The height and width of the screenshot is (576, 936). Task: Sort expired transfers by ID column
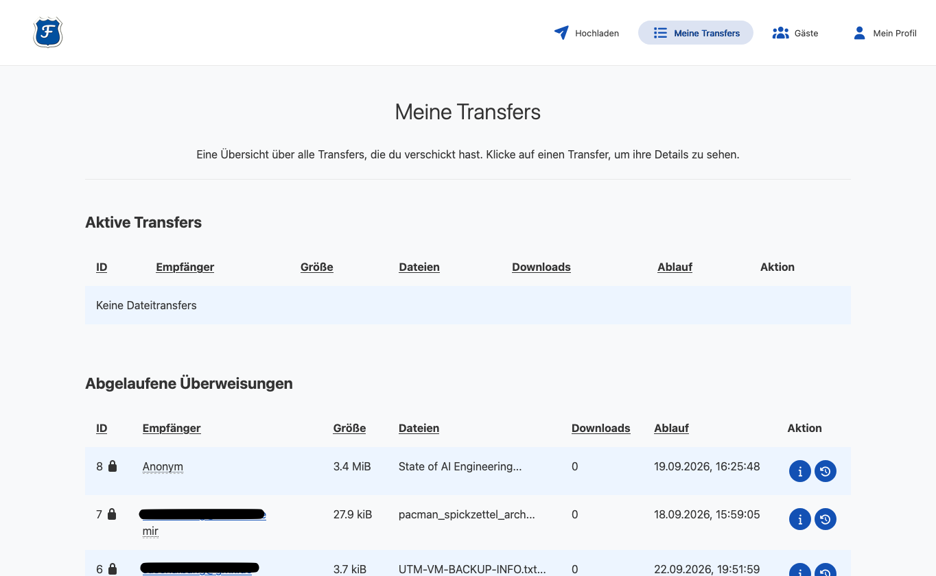pyautogui.click(x=102, y=428)
